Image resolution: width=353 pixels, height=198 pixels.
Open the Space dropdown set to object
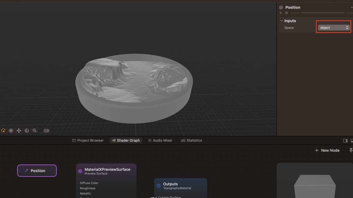click(x=334, y=28)
